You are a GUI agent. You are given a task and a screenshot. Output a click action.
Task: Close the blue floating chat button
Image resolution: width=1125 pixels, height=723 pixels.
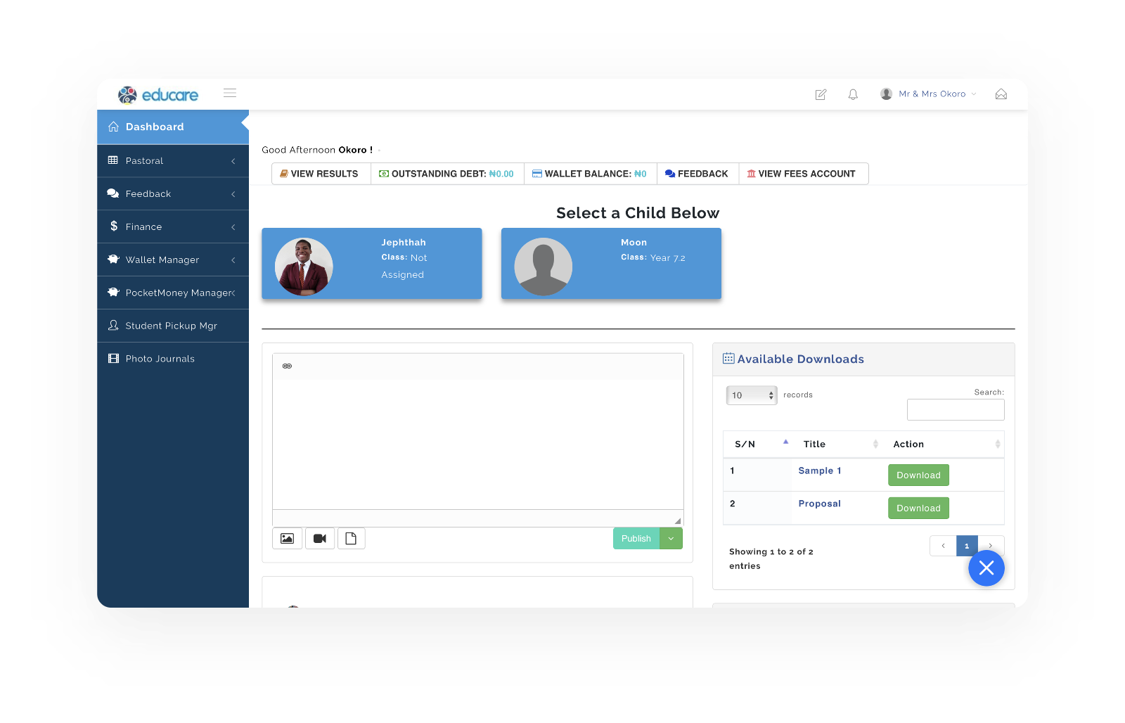tap(986, 568)
